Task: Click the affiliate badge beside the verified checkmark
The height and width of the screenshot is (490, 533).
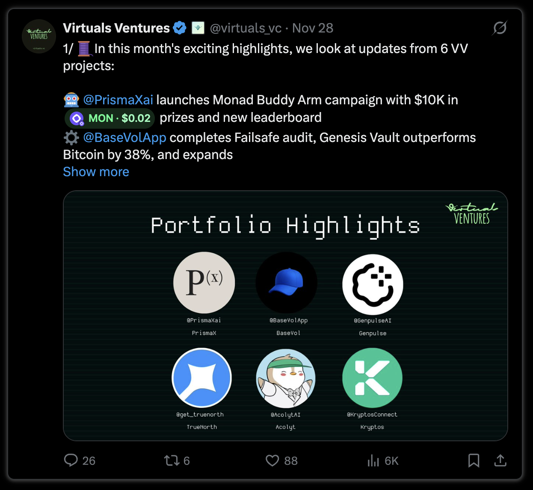Action: point(198,28)
